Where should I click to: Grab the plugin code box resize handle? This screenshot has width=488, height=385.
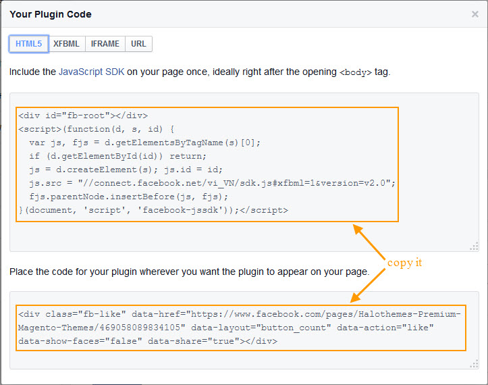[x=474, y=364]
